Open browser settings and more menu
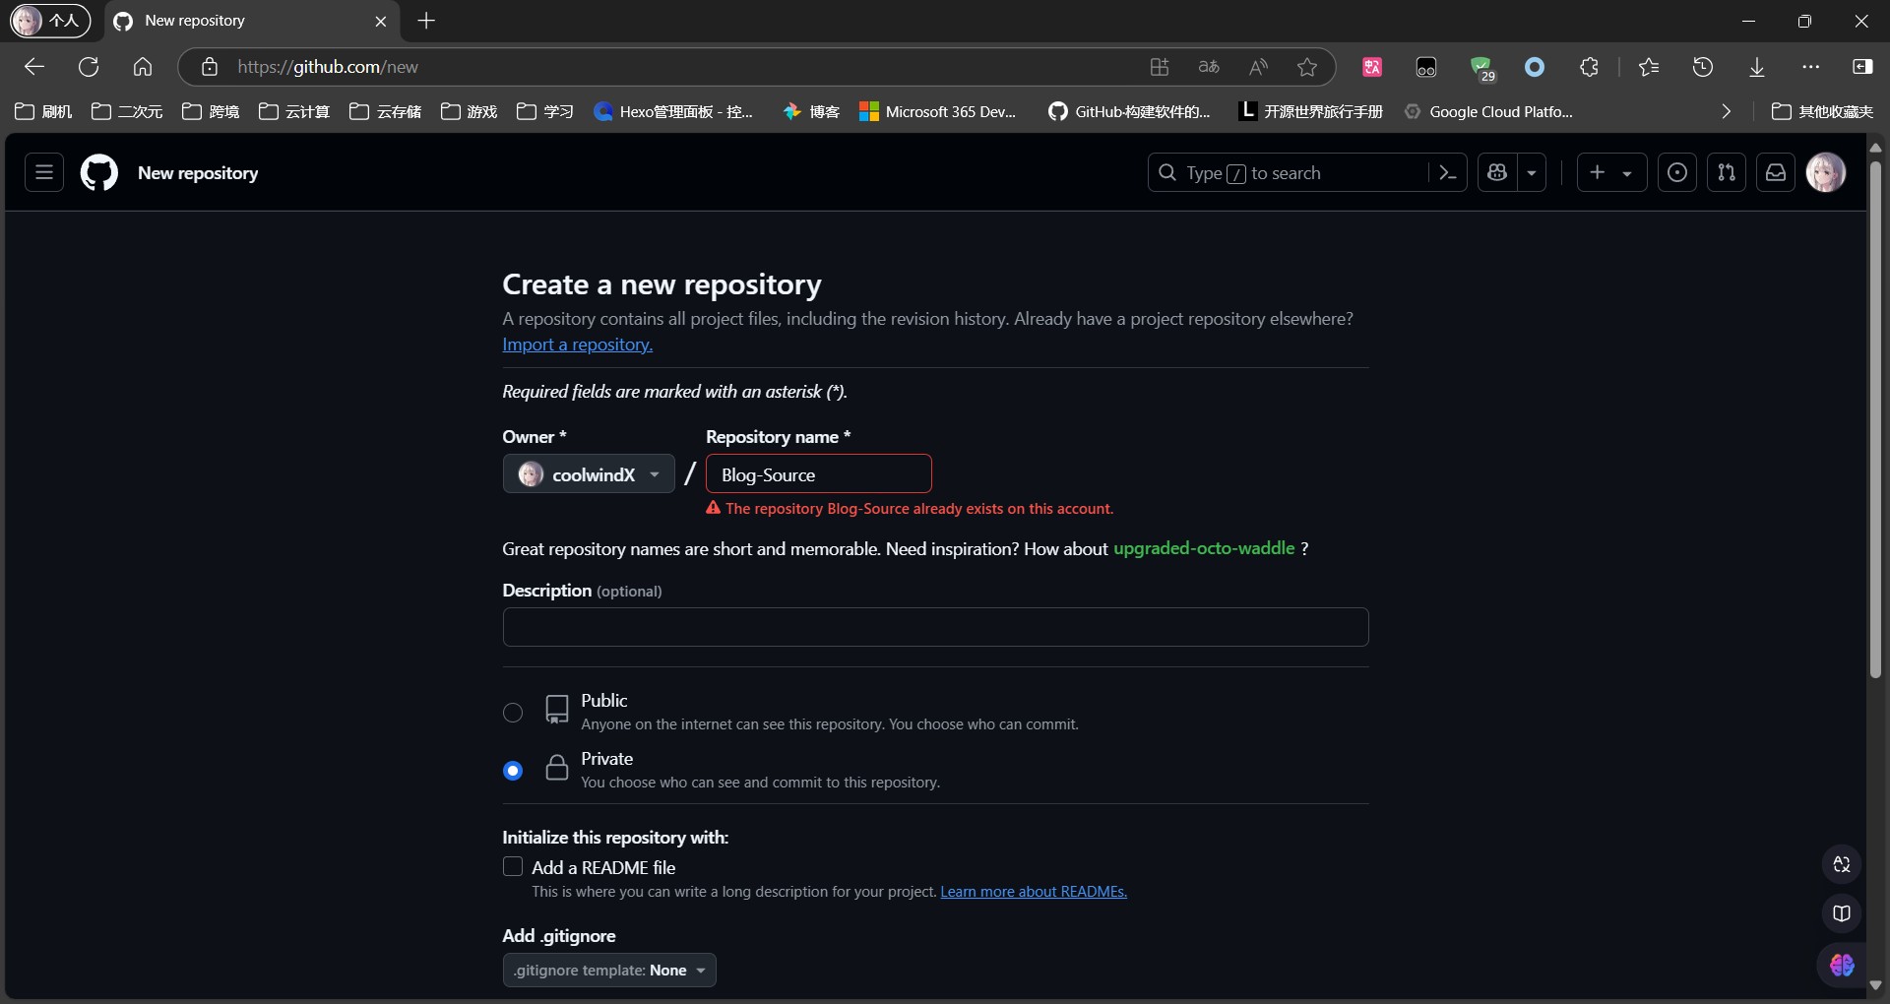The image size is (1890, 1004). (x=1811, y=67)
